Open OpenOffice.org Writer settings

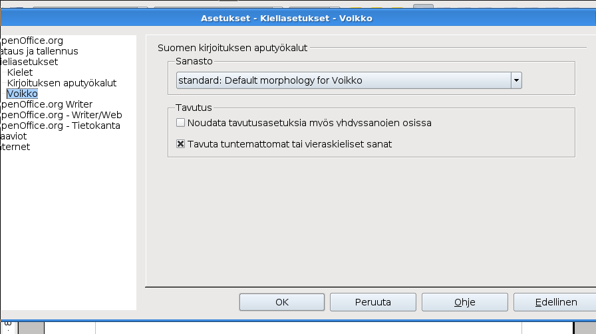(x=46, y=104)
